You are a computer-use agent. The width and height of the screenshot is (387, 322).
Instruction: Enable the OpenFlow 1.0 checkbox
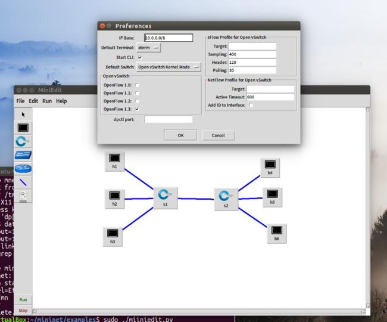[137, 85]
